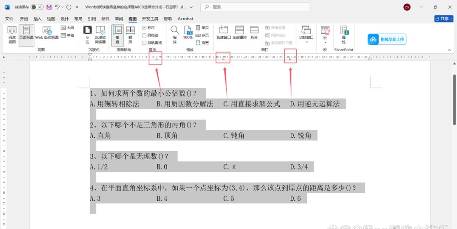Viewport: 457px width, 229px height.
Task: Click the vertical scrollbar thumb
Action: point(454,100)
